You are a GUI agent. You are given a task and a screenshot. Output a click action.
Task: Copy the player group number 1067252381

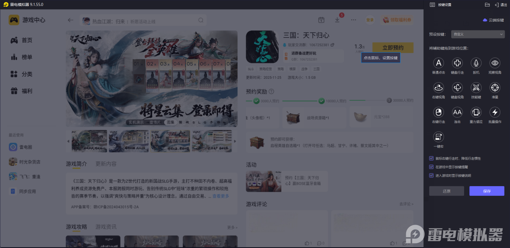332,45
